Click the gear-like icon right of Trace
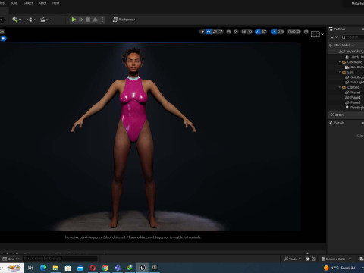The image size is (364, 273). (x=308, y=259)
